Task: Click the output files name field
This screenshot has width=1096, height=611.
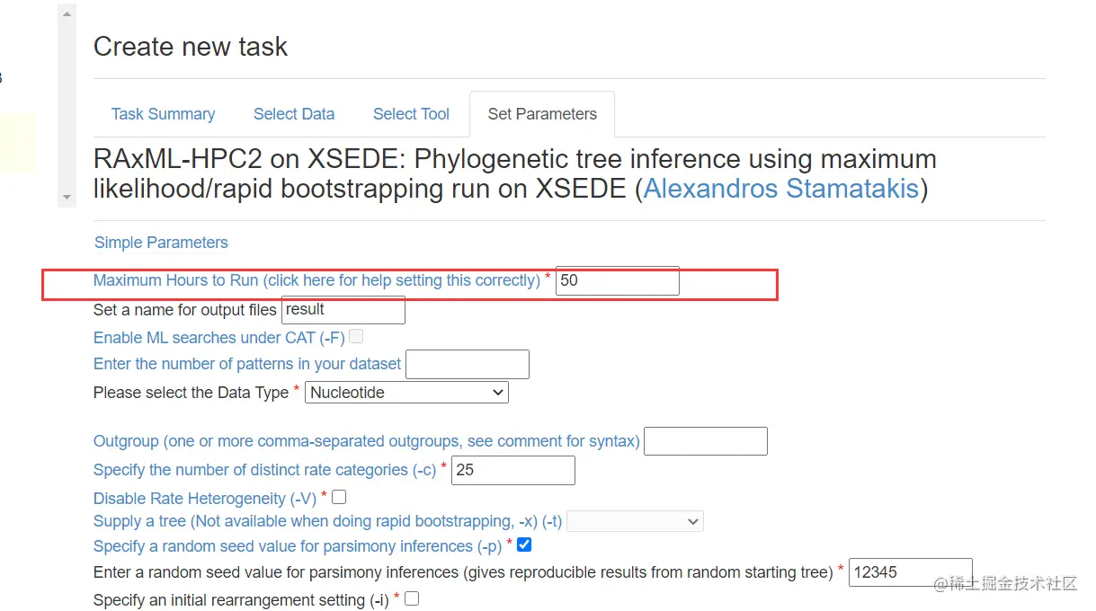Action: [343, 310]
